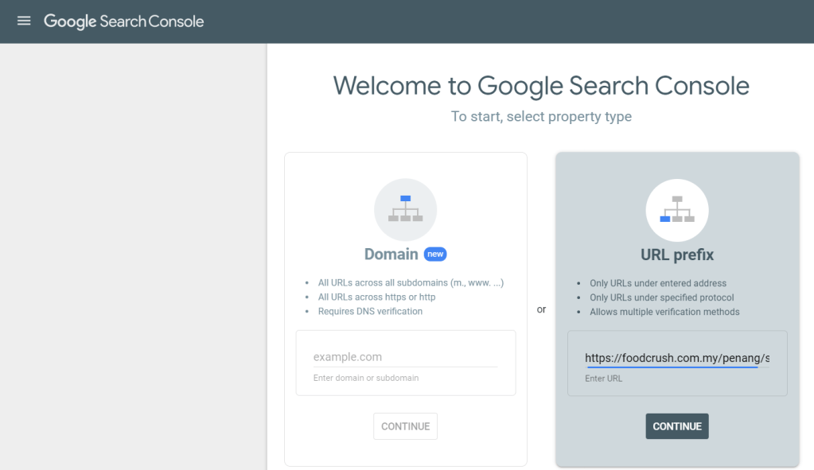Image resolution: width=814 pixels, height=470 pixels.
Task: Click into the foodcrush URL input field
Action: pos(676,358)
